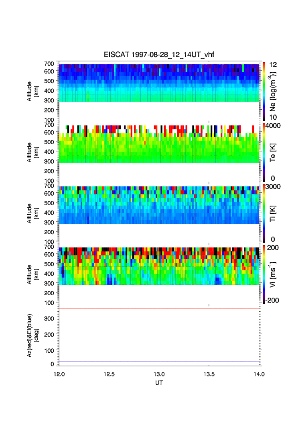Click the 13.0 tick on the UT axis

coord(159,374)
